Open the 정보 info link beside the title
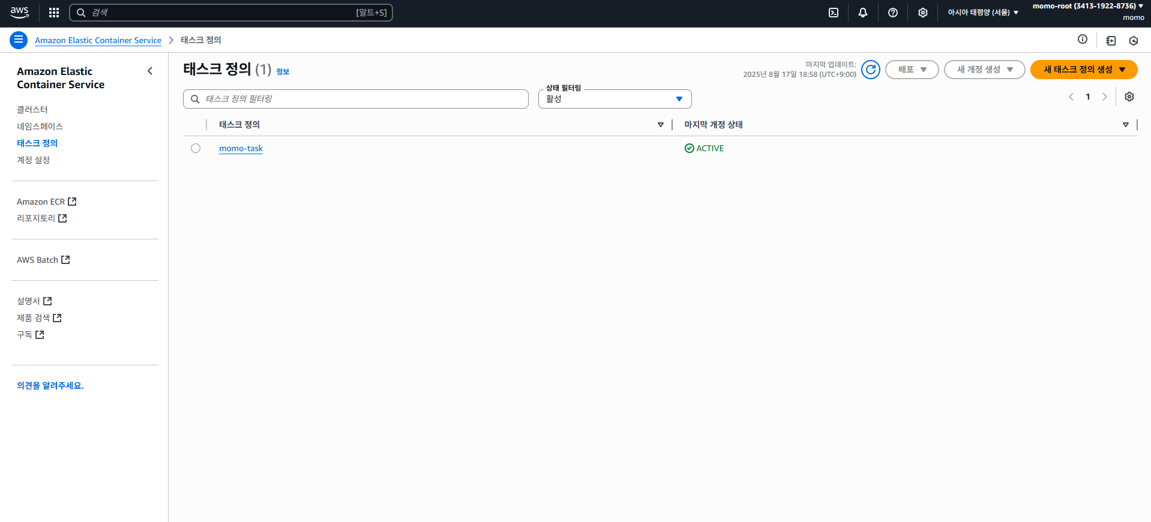The height and width of the screenshot is (522, 1151). (x=283, y=71)
